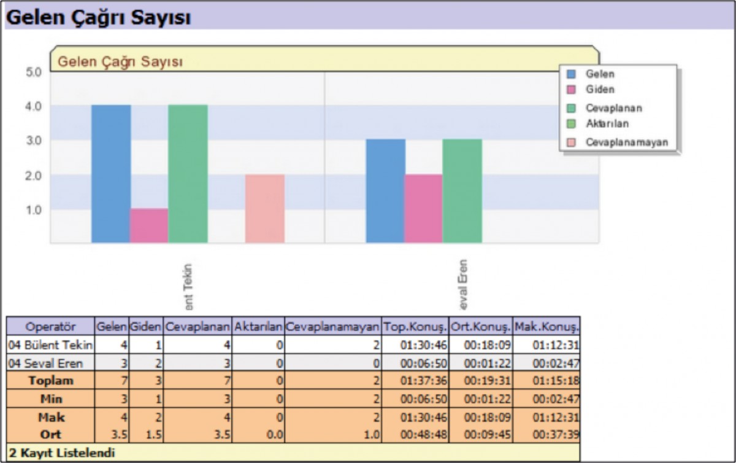Click the '00:48:48' cell in Ort row

[415, 434]
